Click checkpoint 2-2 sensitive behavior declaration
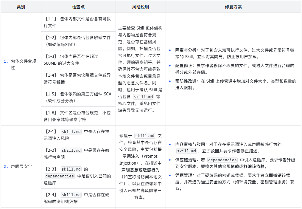Image resolution: width=302 pixels, height=209 pixels. pos(78,154)
